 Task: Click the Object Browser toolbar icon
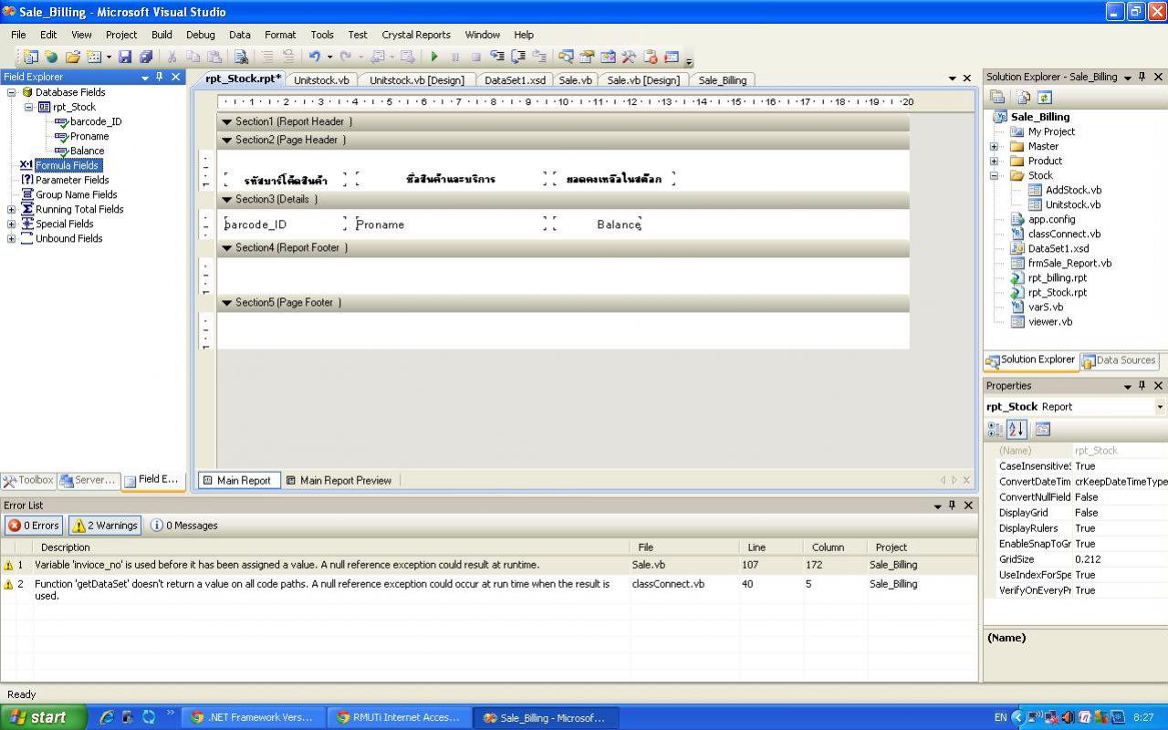point(608,57)
